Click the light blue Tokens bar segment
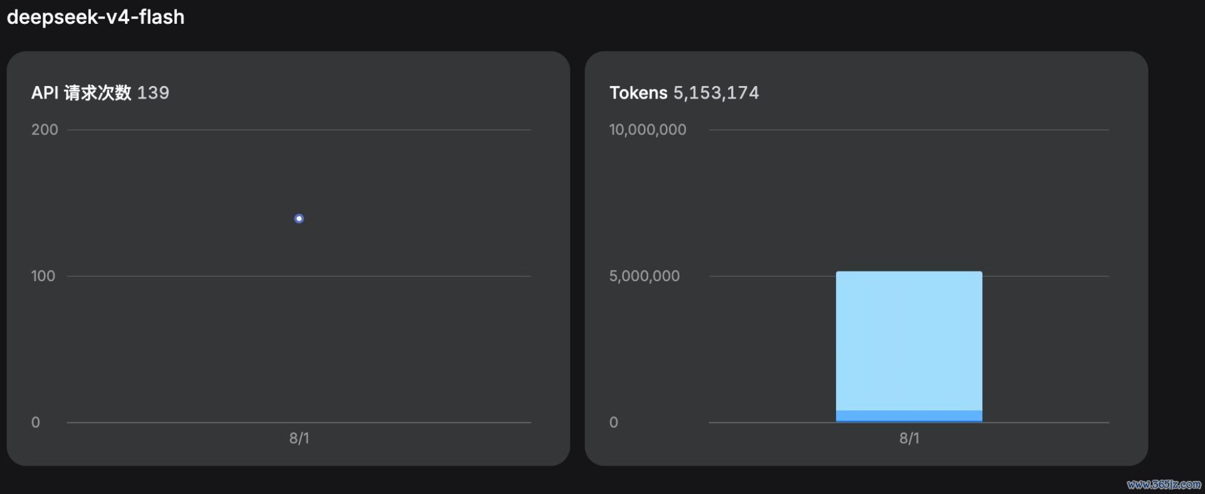This screenshot has height=494, width=1205. [909, 341]
